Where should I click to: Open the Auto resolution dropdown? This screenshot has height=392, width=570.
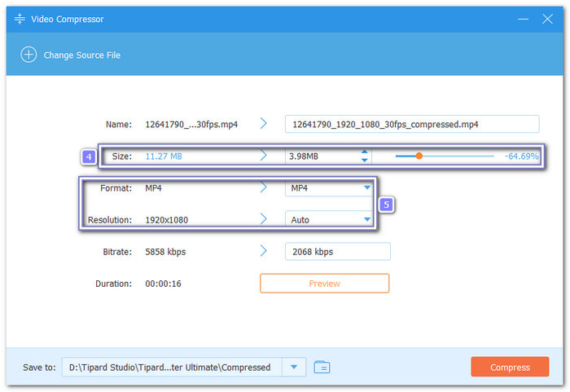click(366, 220)
